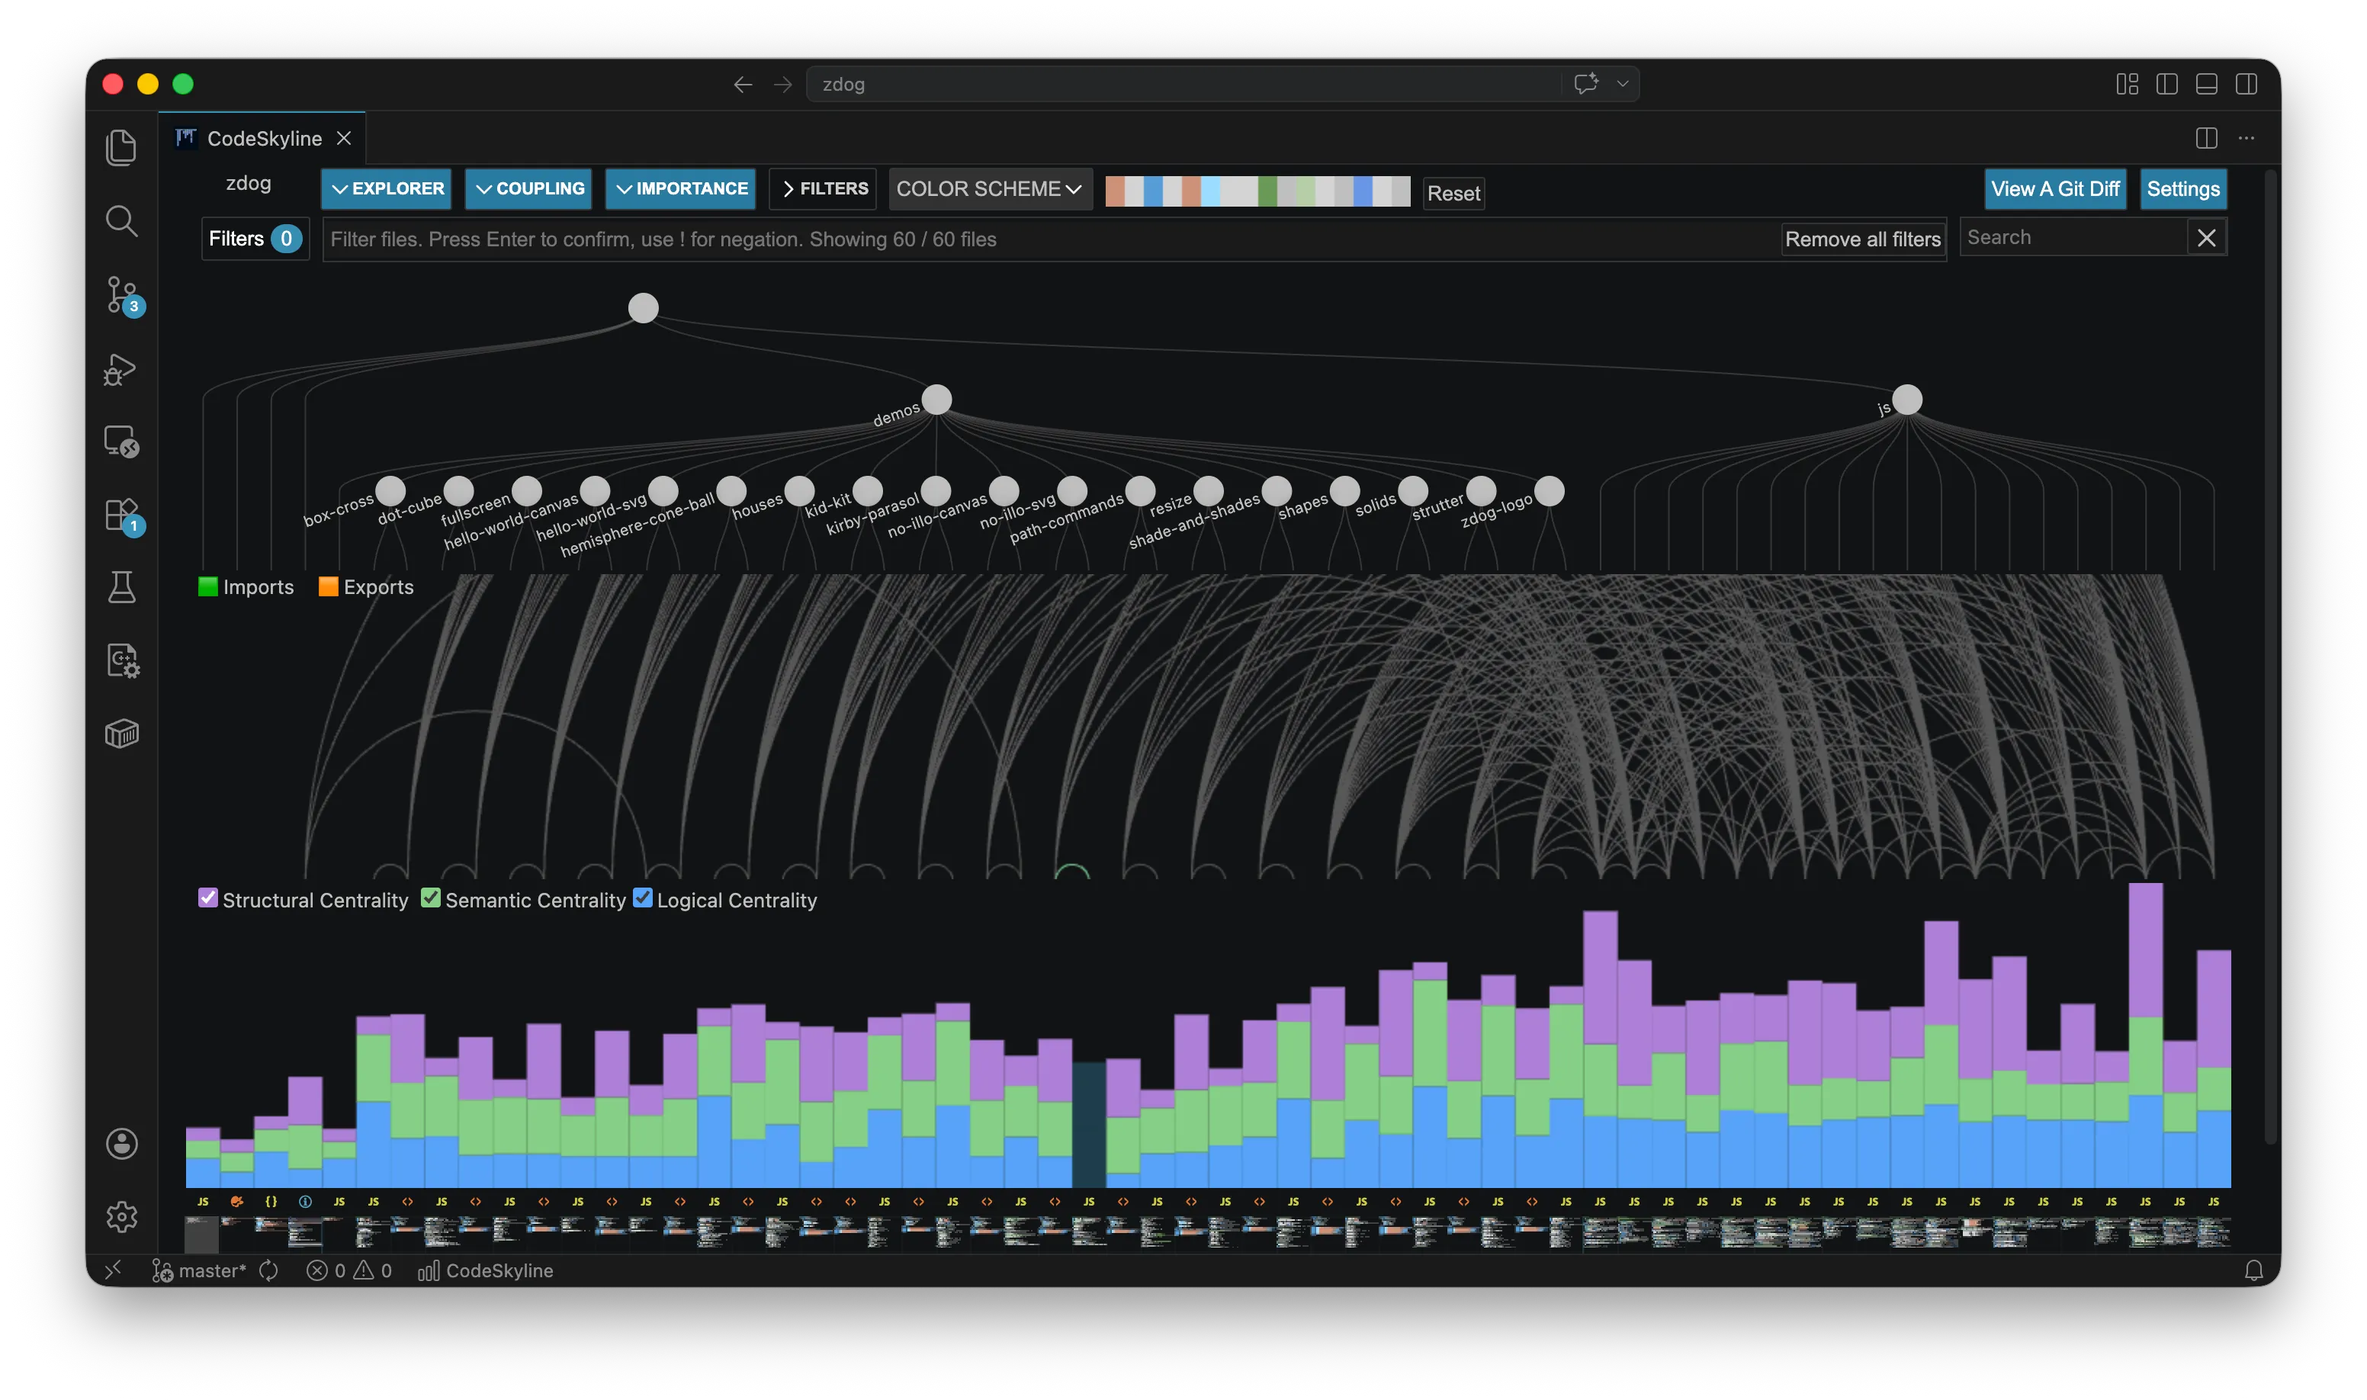Open editor More Actions ellipsis
The width and height of the screenshot is (2367, 1400).
click(x=2247, y=138)
